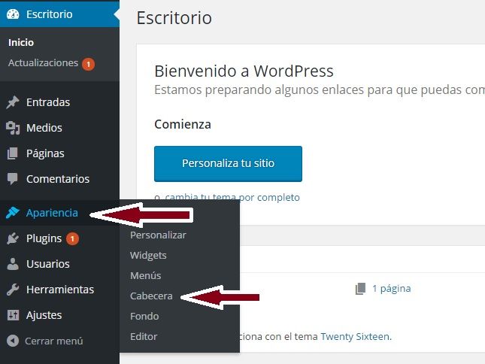Go to Inicio submenu item
This screenshot has width=485, height=364.
tap(21, 42)
